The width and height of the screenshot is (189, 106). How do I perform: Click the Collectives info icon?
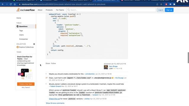(x=34, y=44)
